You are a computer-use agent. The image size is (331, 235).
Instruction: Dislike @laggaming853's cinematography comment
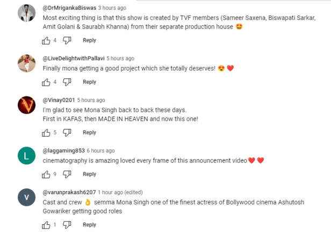(x=67, y=174)
